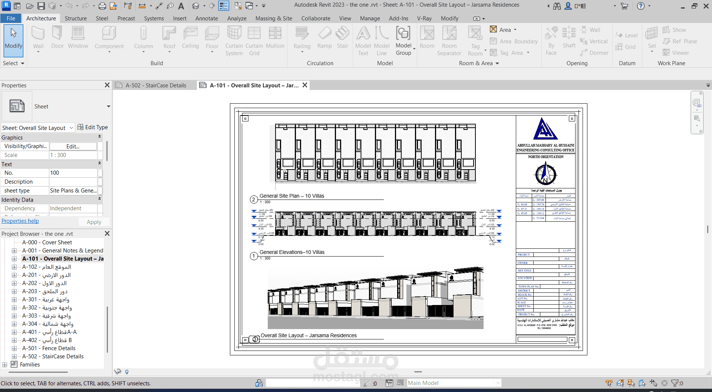Open the Massing & Site ribbon tab
712x392 pixels.
point(274,19)
